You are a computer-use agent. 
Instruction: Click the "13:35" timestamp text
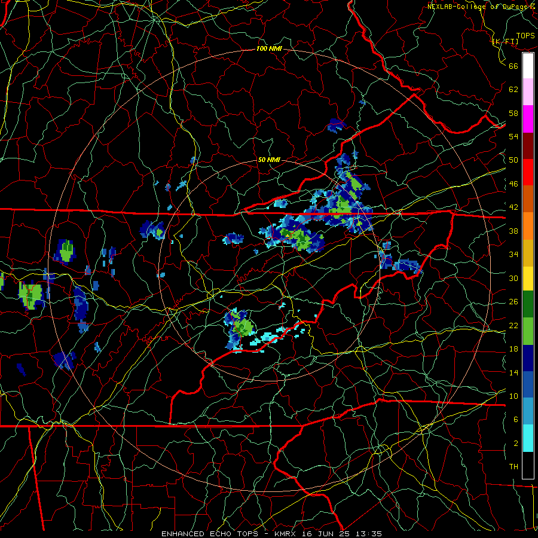click(370, 534)
